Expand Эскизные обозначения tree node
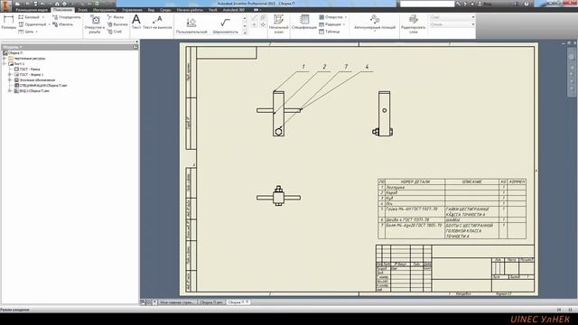 (x=10, y=80)
